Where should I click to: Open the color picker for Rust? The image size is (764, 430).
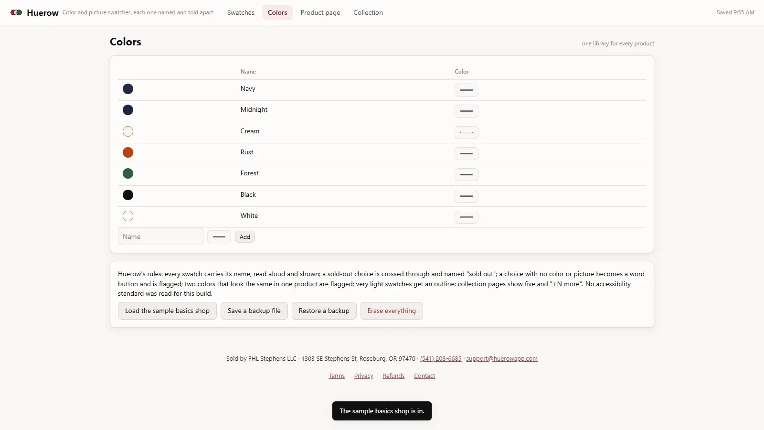pos(467,153)
